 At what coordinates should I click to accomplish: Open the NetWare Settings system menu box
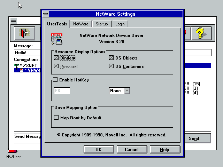(46, 14)
